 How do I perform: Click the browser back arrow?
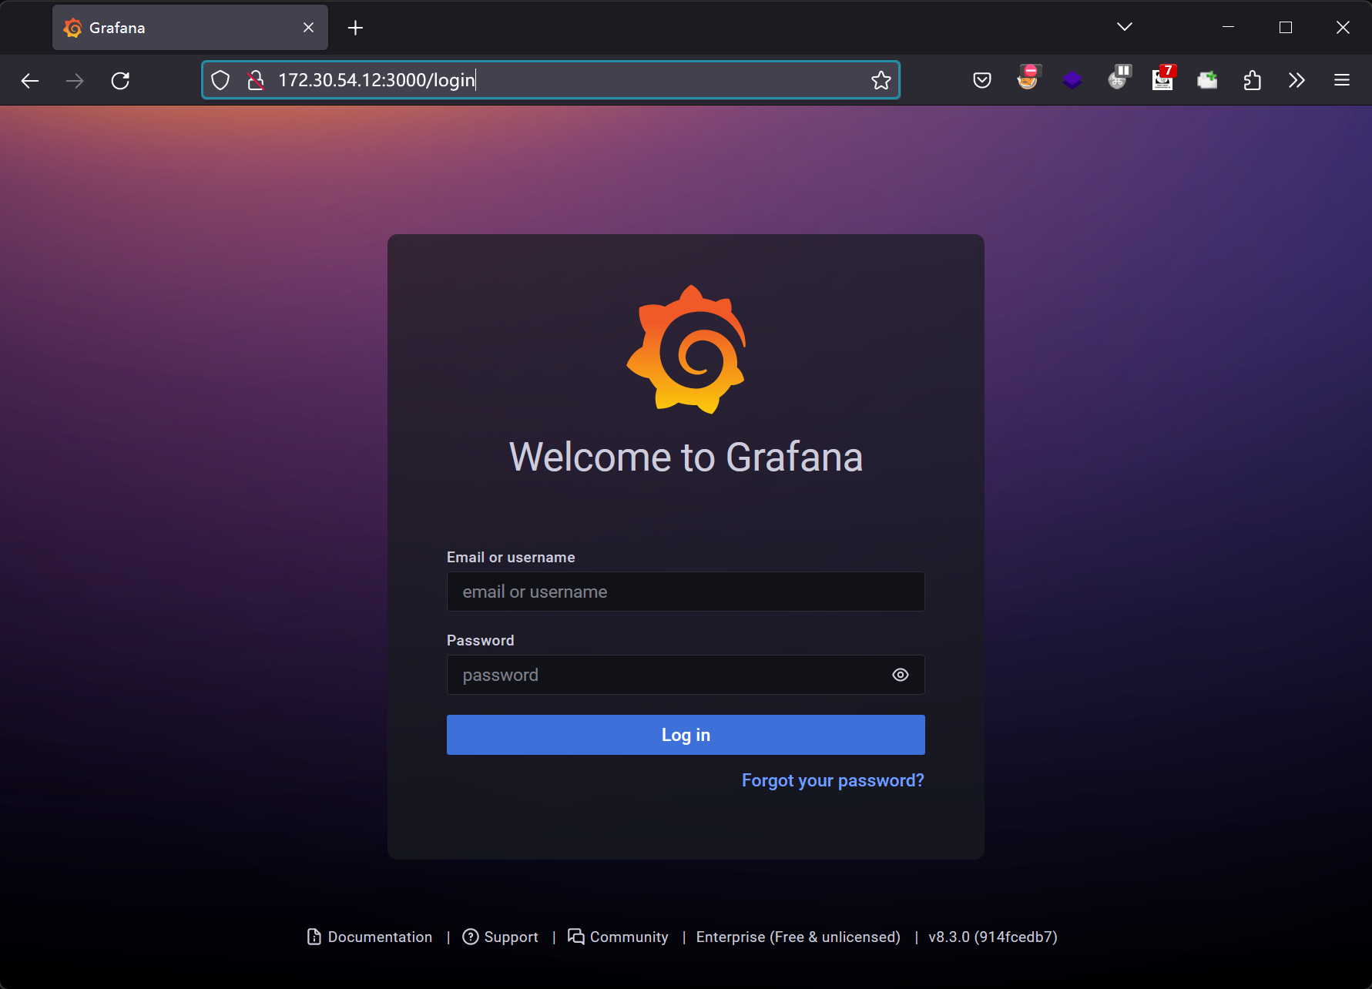(x=30, y=80)
